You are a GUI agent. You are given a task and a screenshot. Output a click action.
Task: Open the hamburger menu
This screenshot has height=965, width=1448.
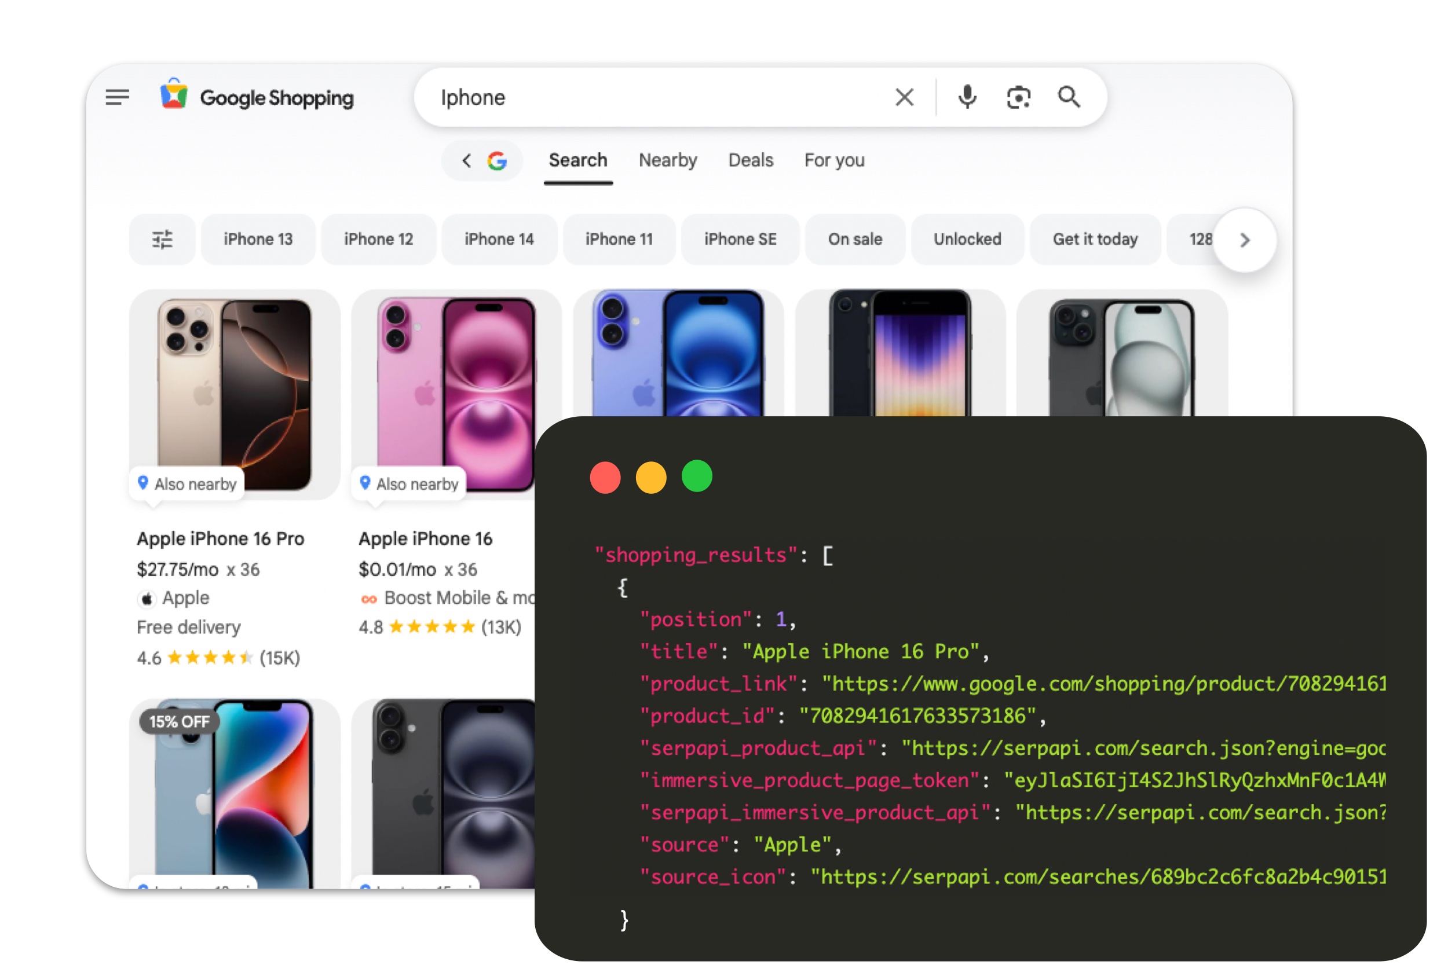click(x=117, y=97)
